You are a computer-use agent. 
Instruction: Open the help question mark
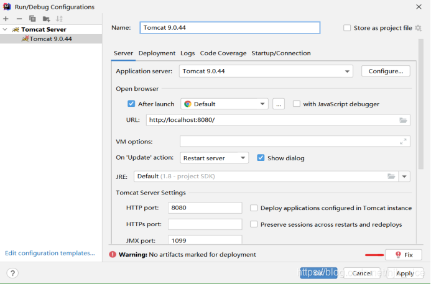click(12, 273)
